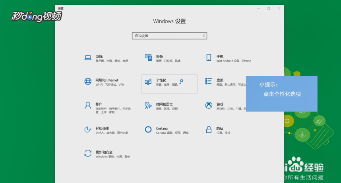The height and width of the screenshot is (183, 341).
Task: Click the 查找设置 search field
Action: 169,36
